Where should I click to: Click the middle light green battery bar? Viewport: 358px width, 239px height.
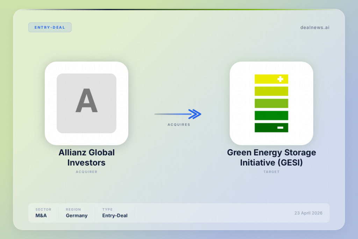pos(271,103)
